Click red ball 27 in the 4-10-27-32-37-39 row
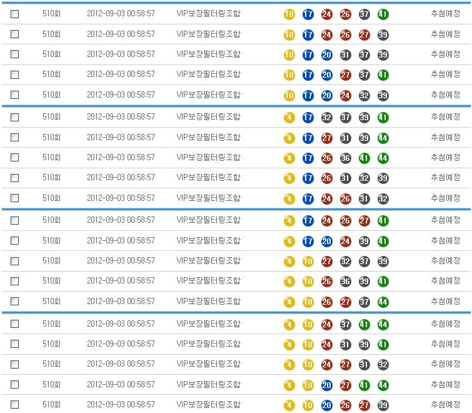Image resolution: width=472 pixels, height=413 pixels. click(x=326, y=262)
